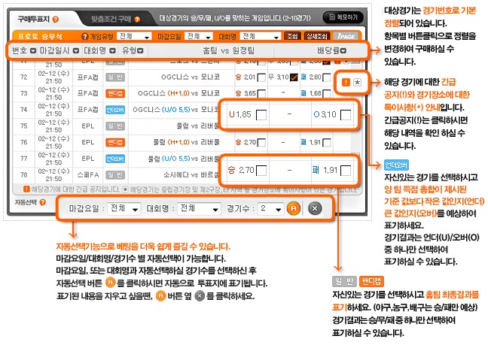Check the enlarged 승 2.70 checkbox

(x=261, y=171)
